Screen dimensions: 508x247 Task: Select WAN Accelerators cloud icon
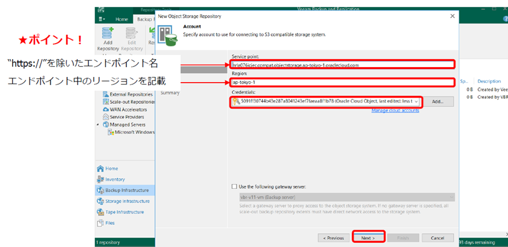point(106,110)
